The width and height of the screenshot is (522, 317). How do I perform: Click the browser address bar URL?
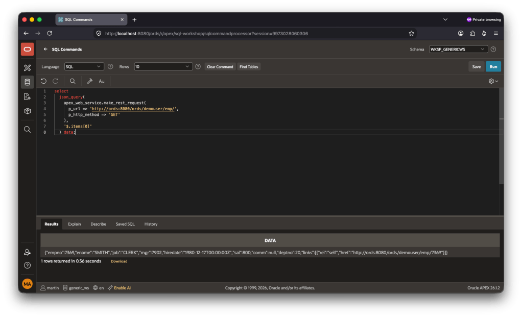[x=206, y=33]
